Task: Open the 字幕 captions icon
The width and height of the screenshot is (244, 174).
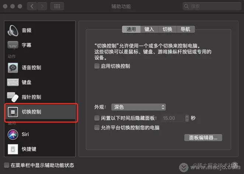Action: pyautogui.click(x=13, y=45)
